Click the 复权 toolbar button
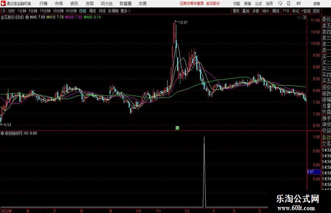Image resolution: width=331 pixels, height=213 pixels. pyautogui.click(x=236, y=11)
